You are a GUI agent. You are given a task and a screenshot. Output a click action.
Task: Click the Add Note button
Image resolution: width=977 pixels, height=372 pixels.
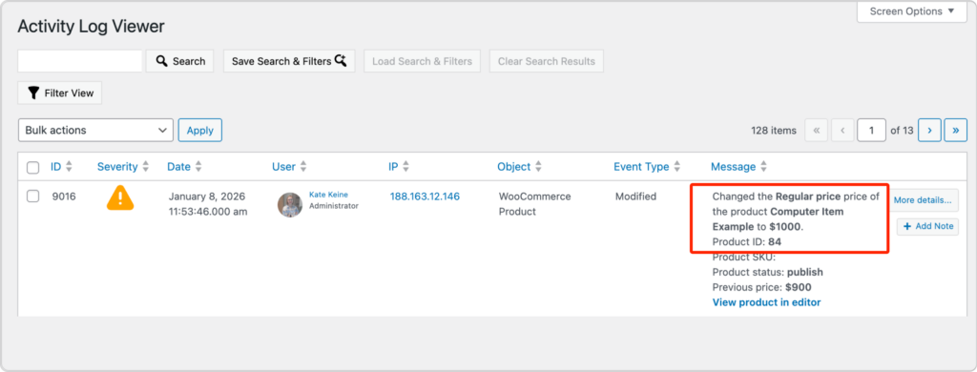(927, 226)
